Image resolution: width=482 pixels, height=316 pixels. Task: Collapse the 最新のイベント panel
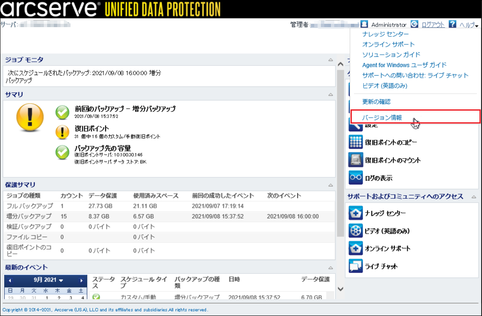pos(331,268)
